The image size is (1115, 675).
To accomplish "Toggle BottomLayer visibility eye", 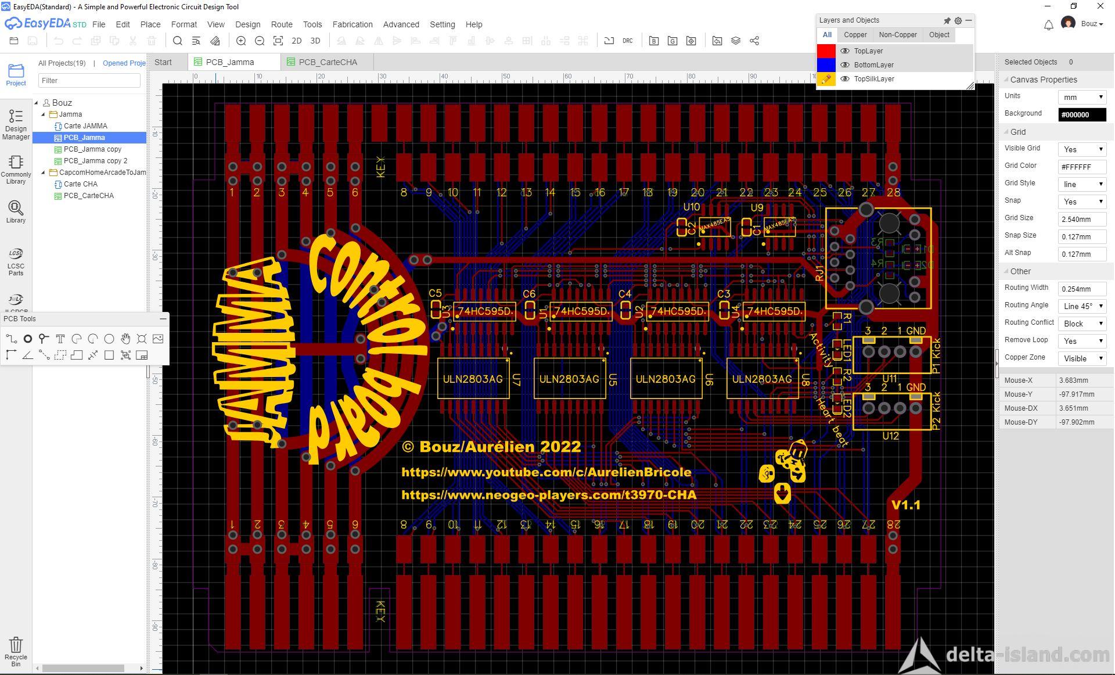I will tap(845, 65).
